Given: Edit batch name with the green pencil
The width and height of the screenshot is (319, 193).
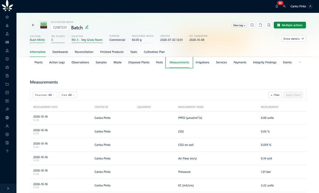Looking at the screenshot, I should point(87,27).
